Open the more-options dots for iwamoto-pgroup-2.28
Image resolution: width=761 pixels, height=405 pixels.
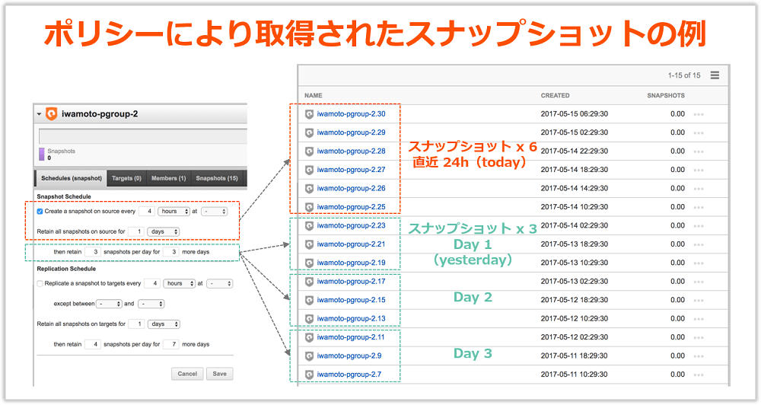(699, 152)
